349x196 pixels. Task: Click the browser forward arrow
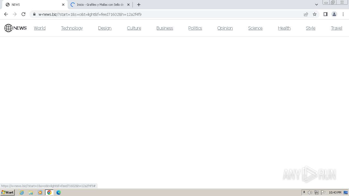click(15, 14)
